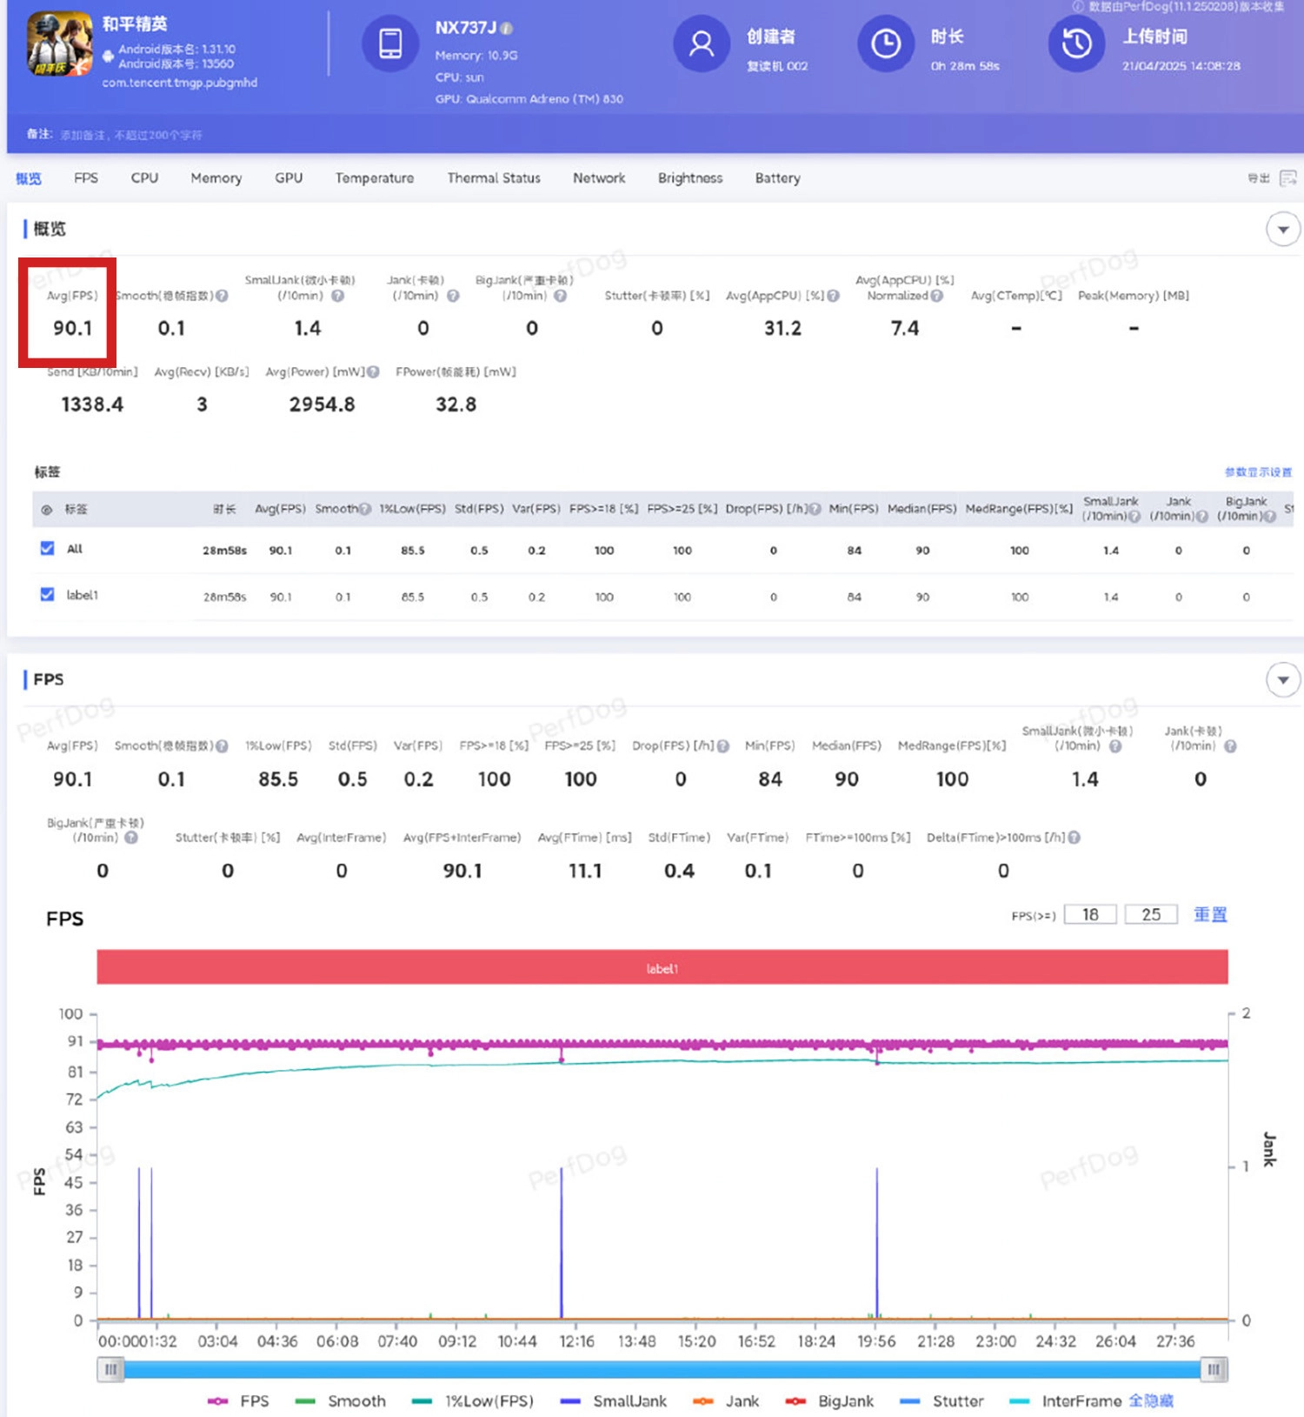The height and width of the screenshot is (1417, 1304).
Task: Open the Battery tab
Action: click(778, 177)
